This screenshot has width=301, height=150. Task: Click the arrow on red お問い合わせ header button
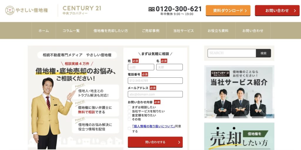295,11
